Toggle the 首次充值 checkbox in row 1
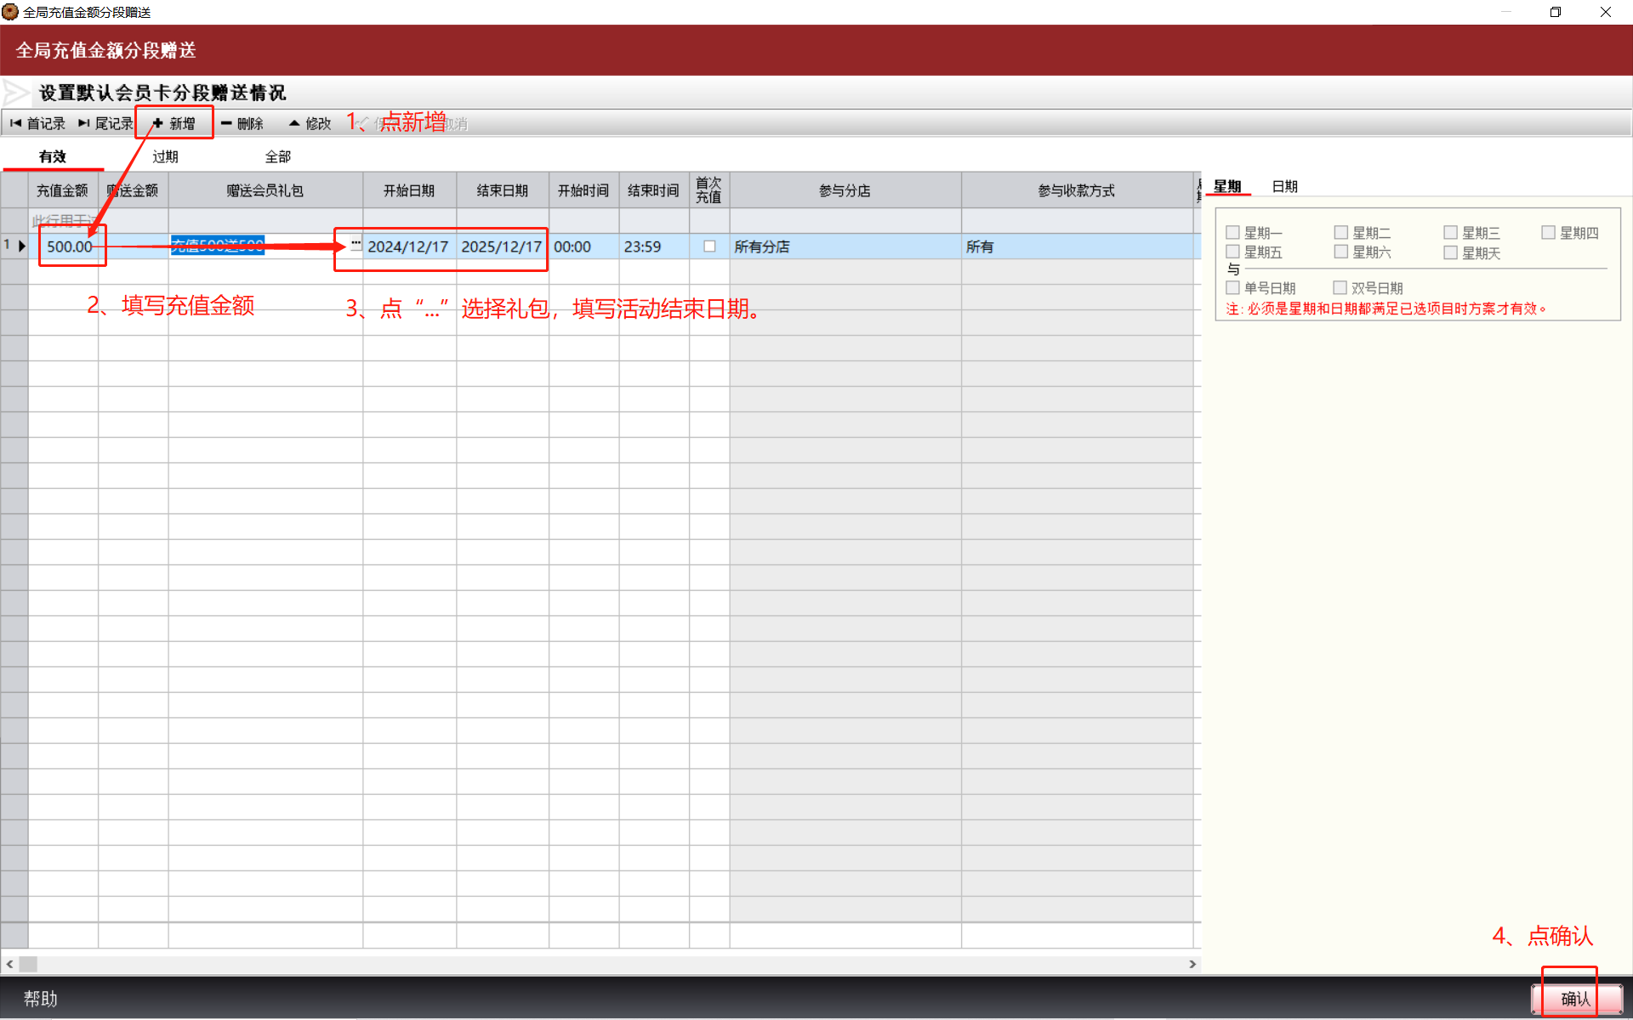 point(709,246)
